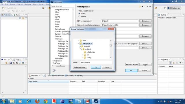Viewport: 185px width, 104px height.
Task: Select the autodeploy folder
Action: pyautogui.click(x=90, y=52)
